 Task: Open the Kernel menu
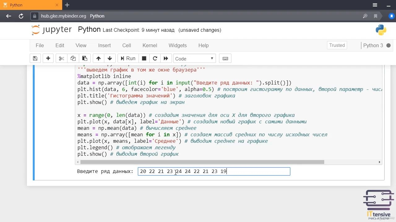point(150,45)
